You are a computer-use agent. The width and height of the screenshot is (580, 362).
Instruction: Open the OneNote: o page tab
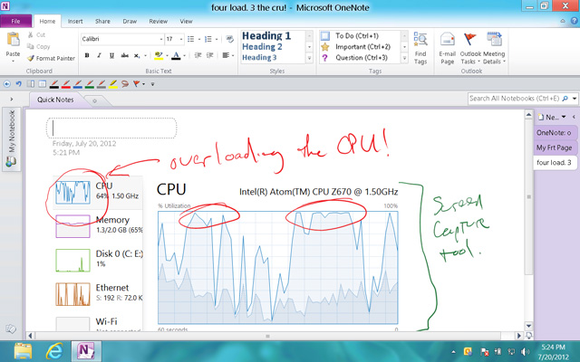(x=555, y=133)
